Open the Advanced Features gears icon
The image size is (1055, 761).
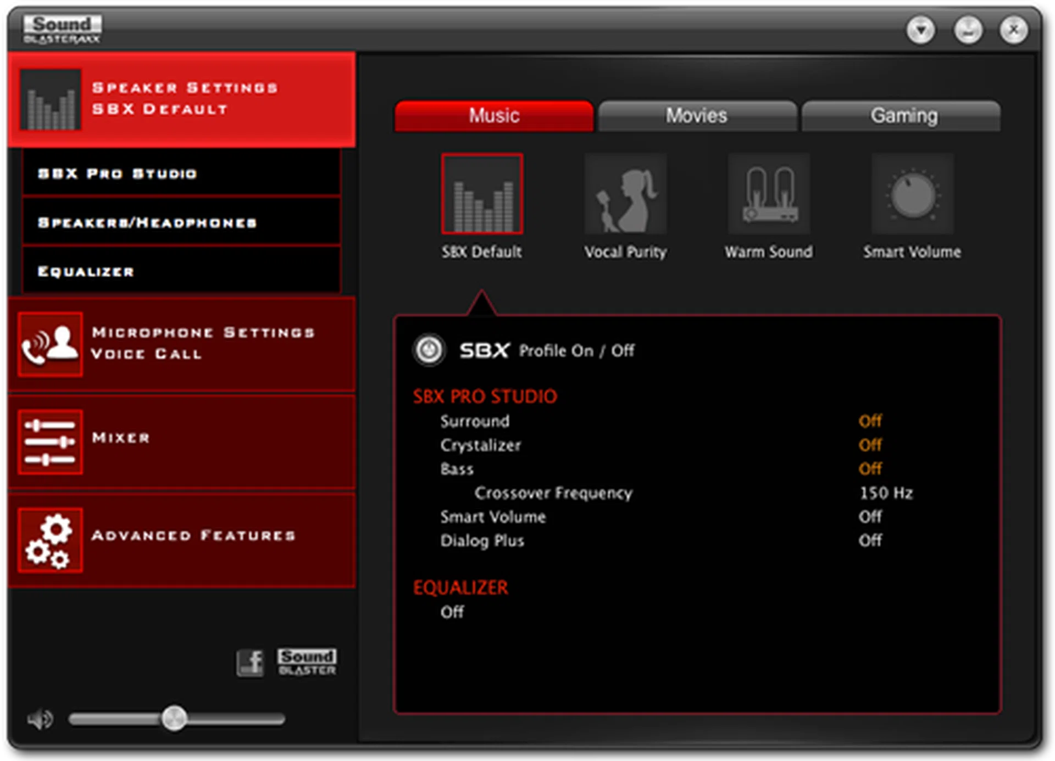click(50, 540)
